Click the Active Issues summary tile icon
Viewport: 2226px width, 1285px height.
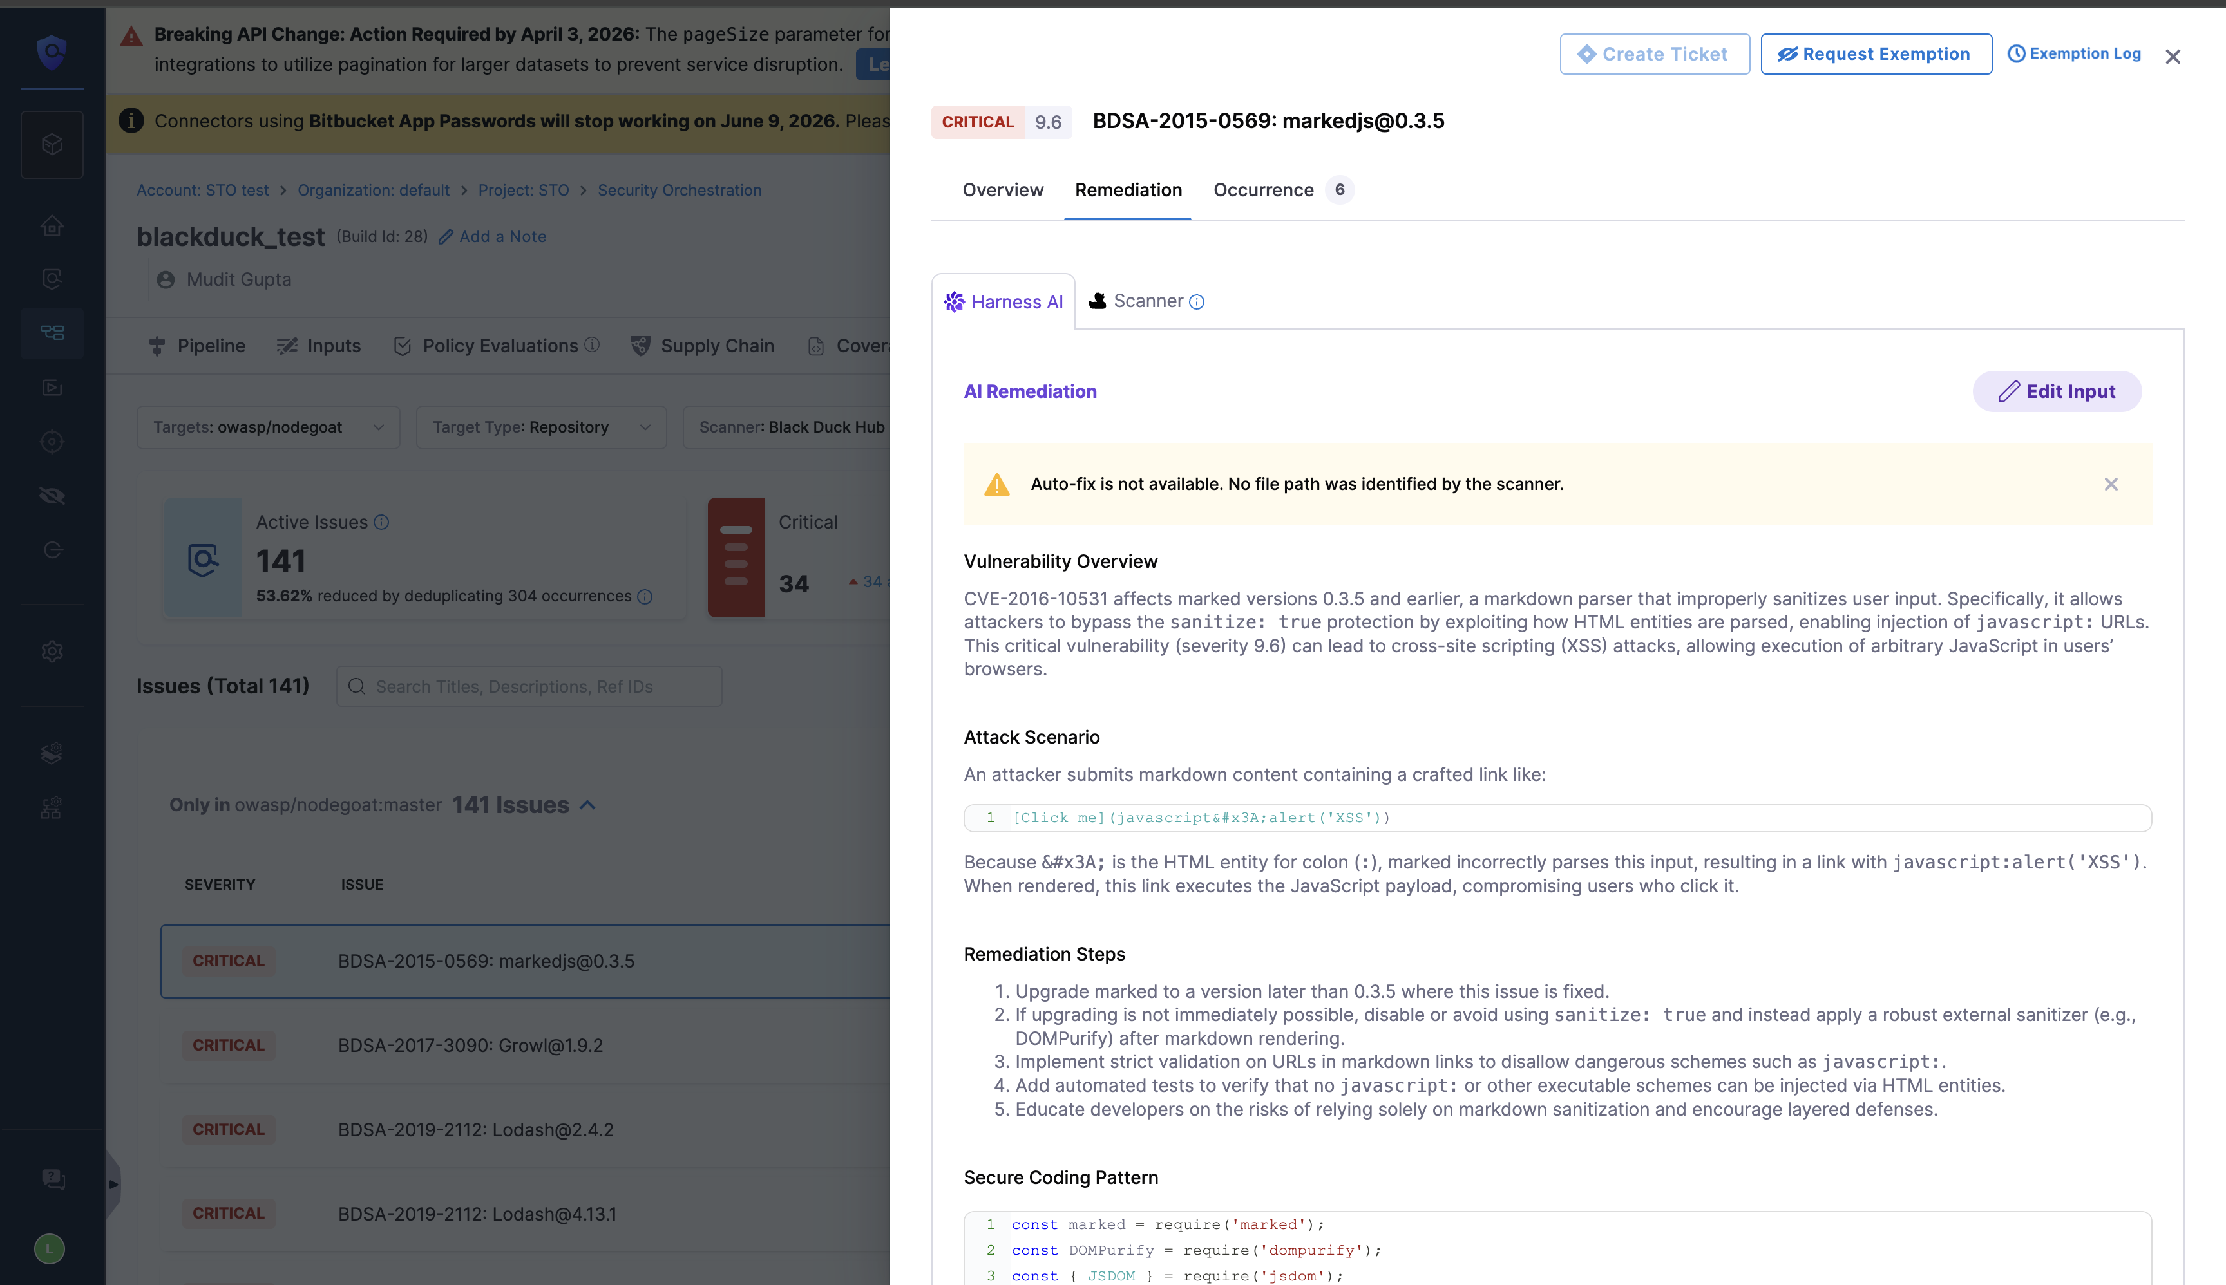(203, 558)
